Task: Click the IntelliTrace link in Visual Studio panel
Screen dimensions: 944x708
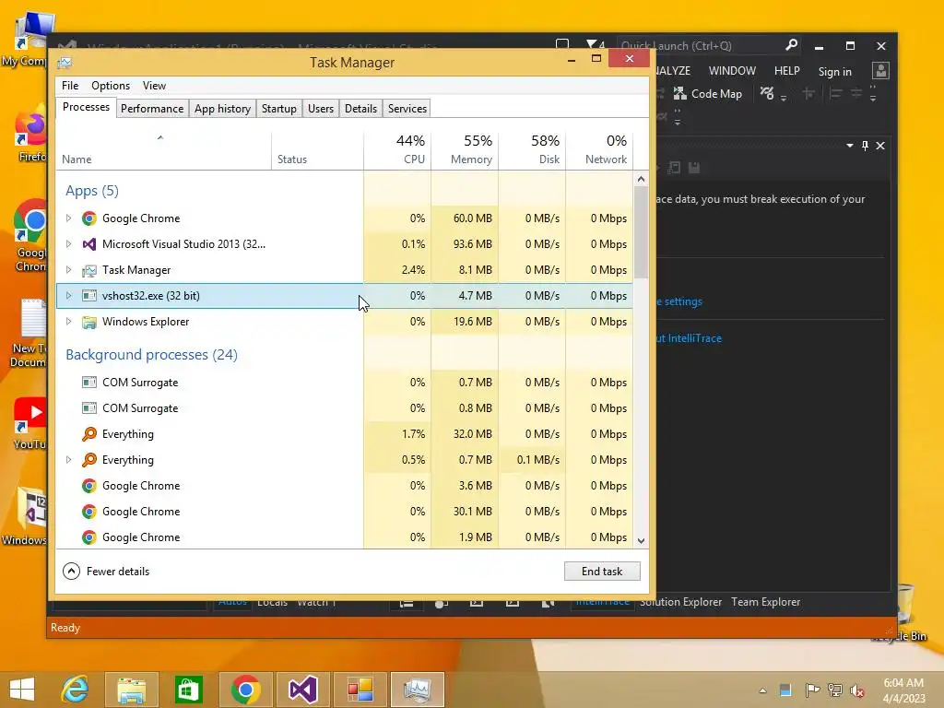Action: 689,338
